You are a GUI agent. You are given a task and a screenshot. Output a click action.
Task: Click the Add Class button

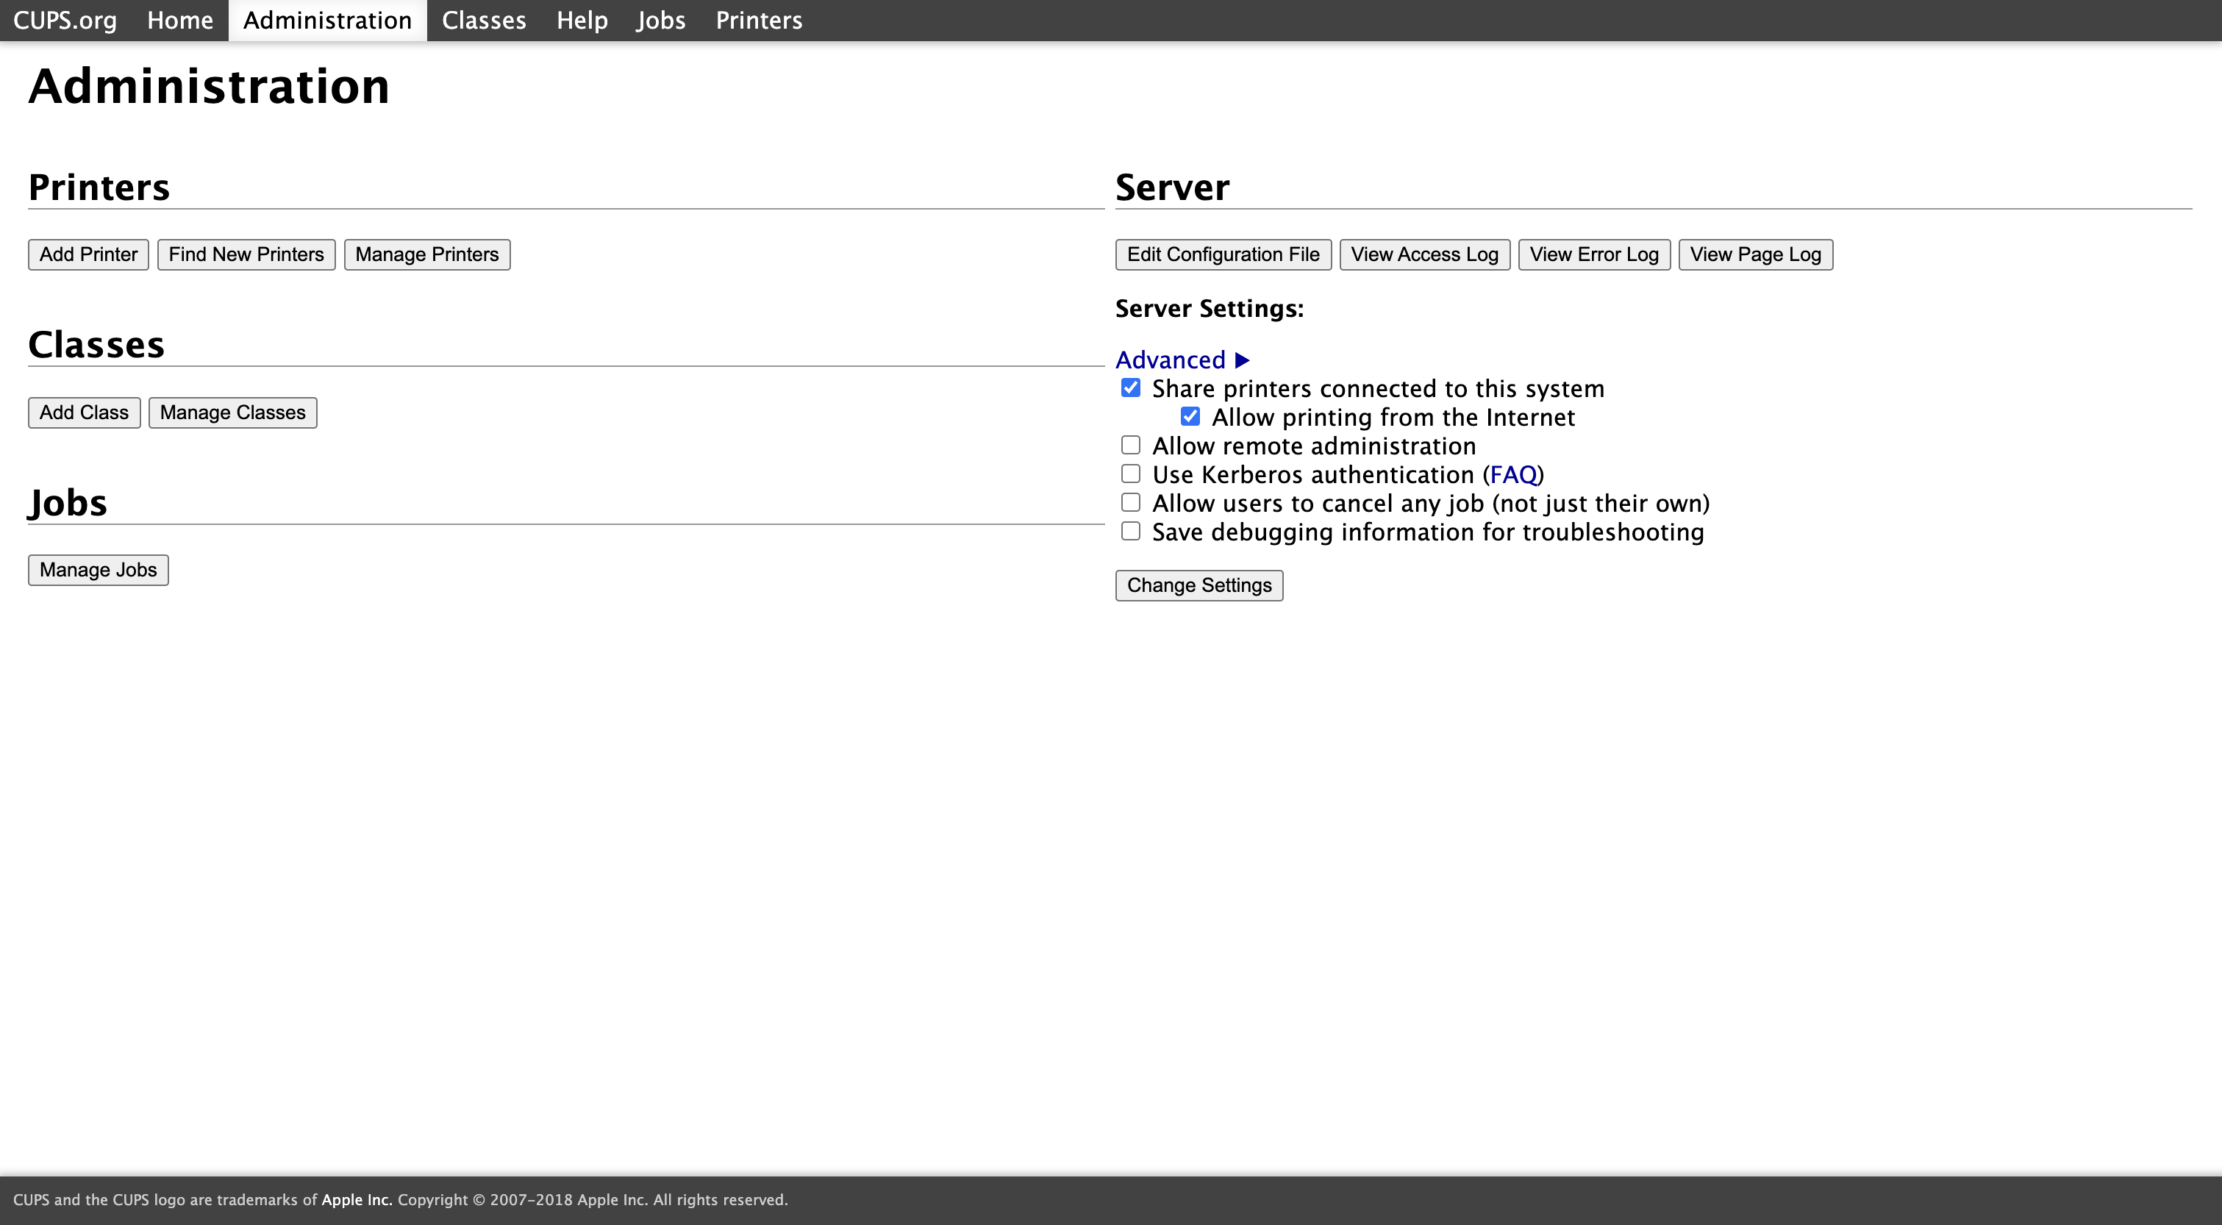[84, 413]
